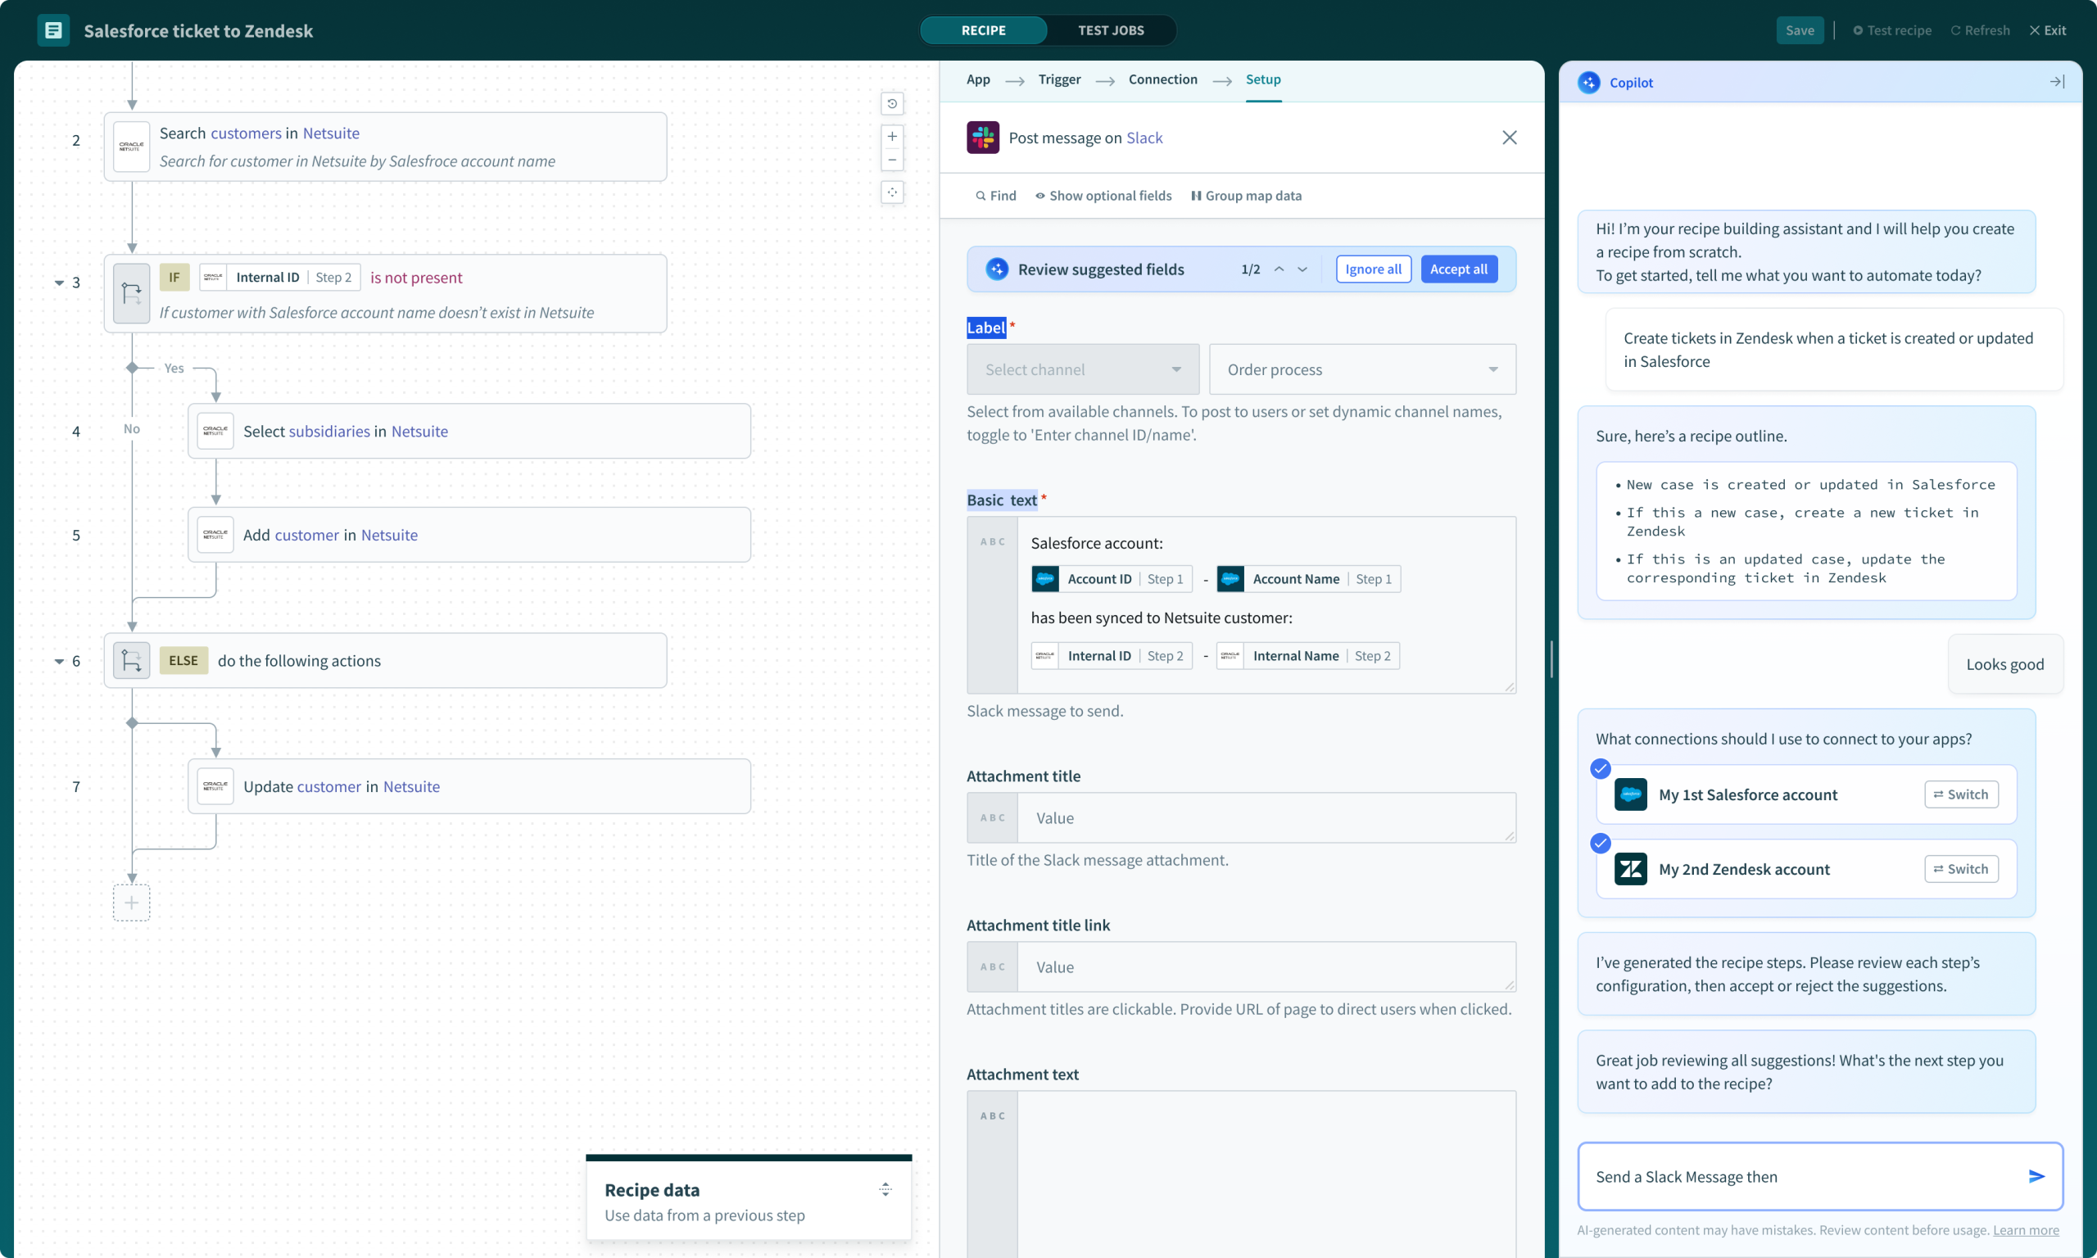Click the Basic text resize grip

[x=1510, y=686]
